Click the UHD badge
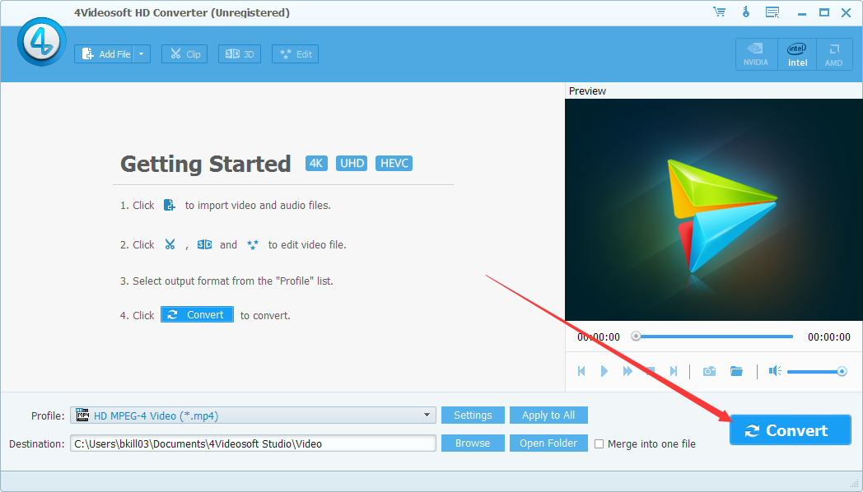 coord(352,163)
